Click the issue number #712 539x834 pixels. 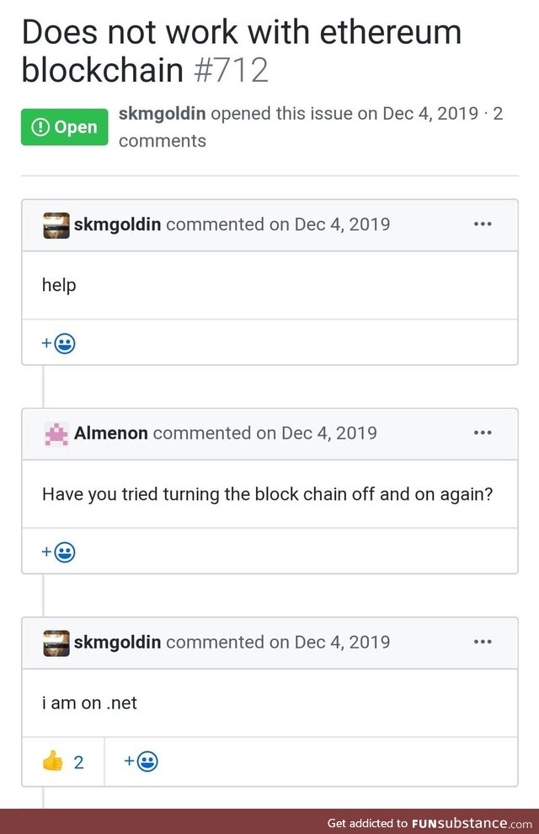[231, 70]
